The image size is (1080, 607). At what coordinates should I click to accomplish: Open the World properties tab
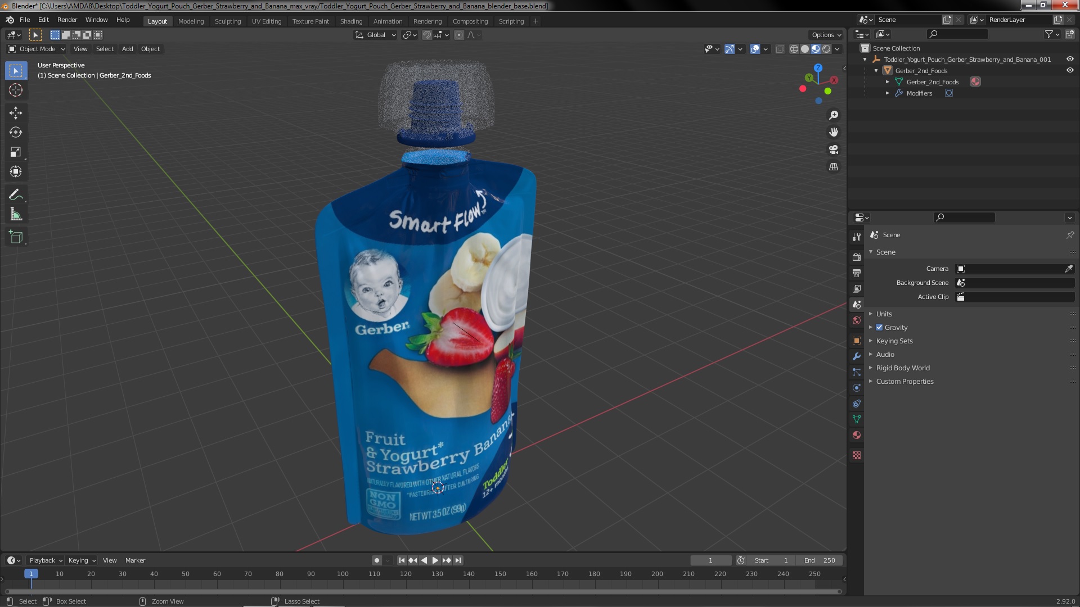click(857, 320)
